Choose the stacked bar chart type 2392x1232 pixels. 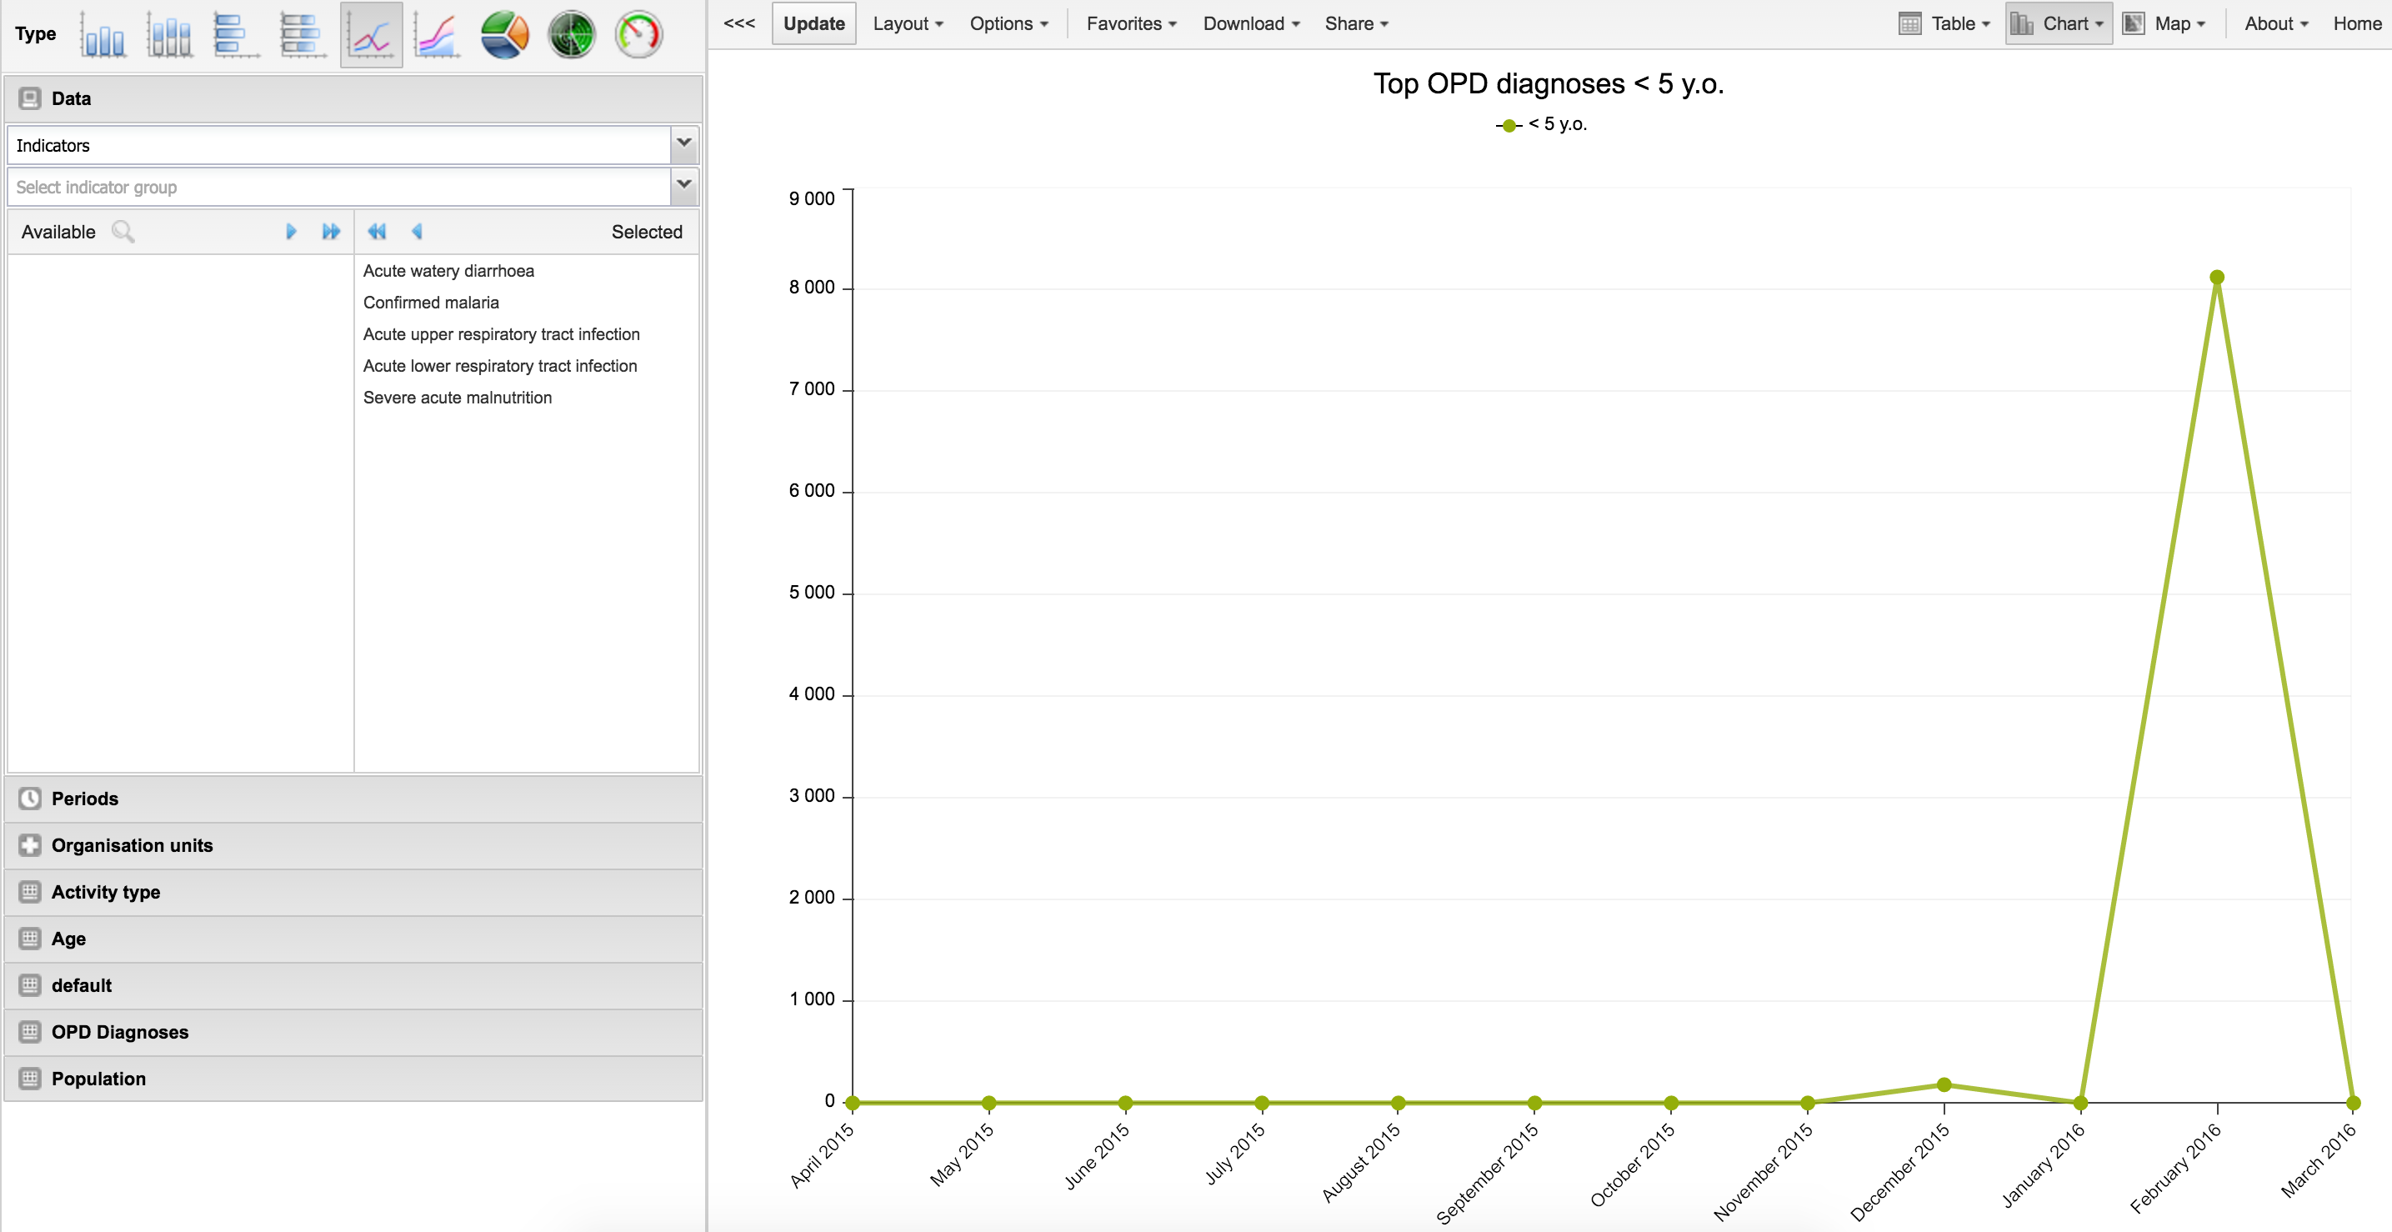(x=303, y=35)
